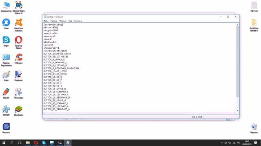
Task: Open the Правка menu in Notepad
Action: click(x=54, y=21)
